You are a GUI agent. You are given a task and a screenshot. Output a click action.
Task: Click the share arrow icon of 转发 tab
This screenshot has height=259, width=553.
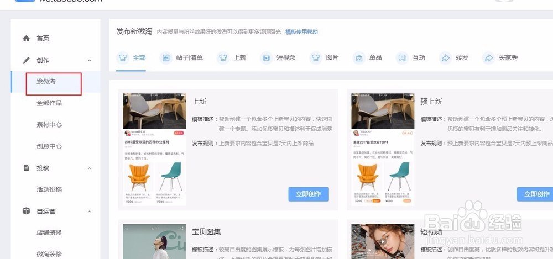(x=445, y=58)
